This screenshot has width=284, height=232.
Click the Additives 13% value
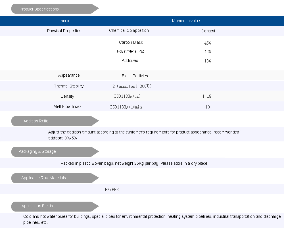[x=208, y=61]
